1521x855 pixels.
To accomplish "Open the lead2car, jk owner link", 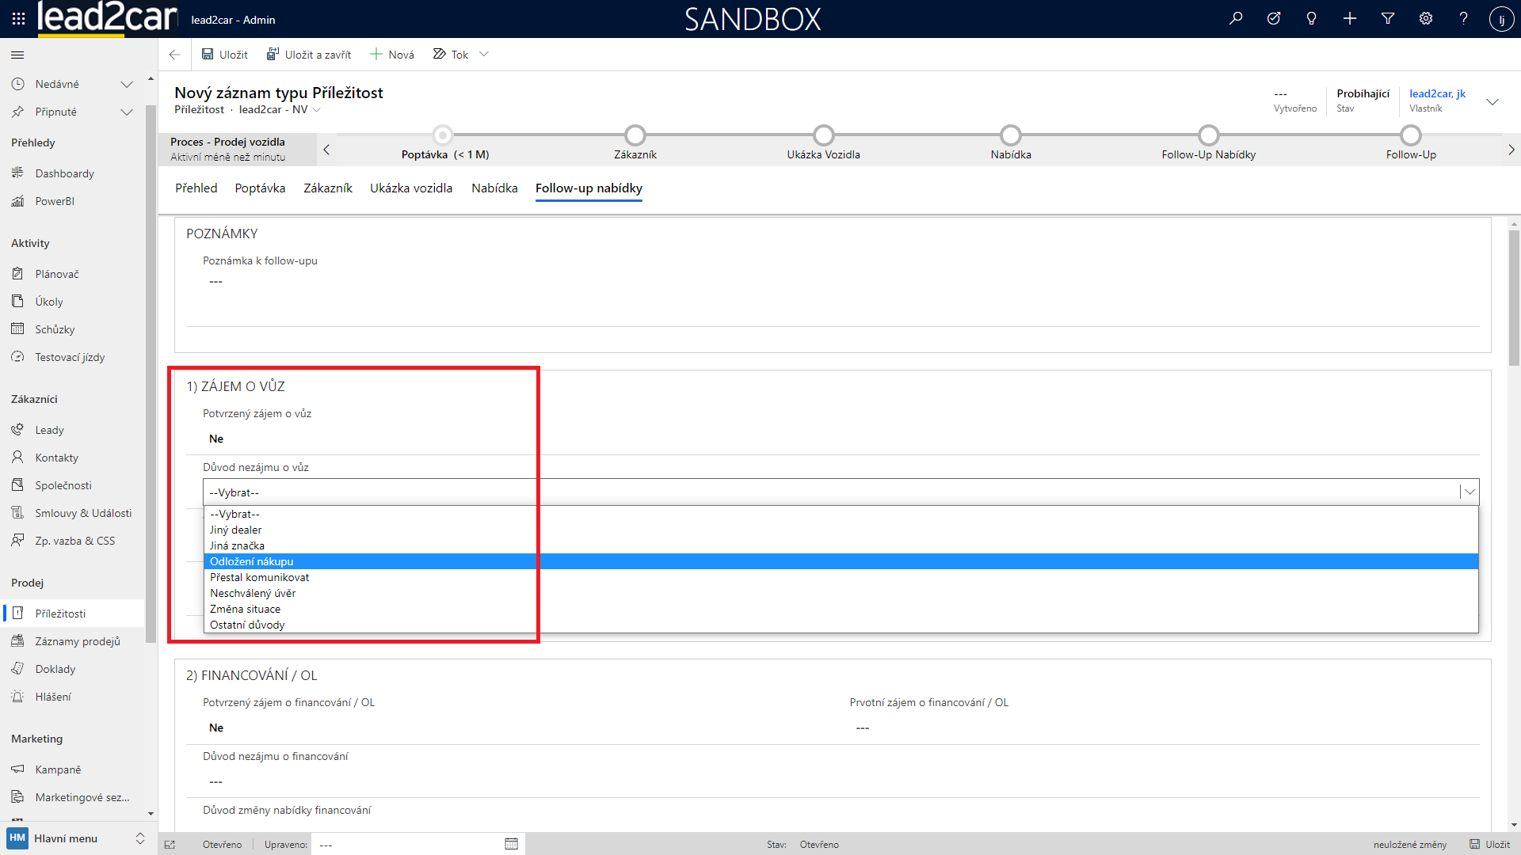I will 1437,93.
